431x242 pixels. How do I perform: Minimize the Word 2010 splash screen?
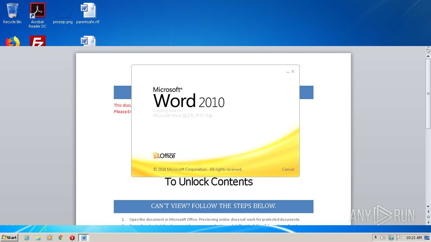click(288, 72)
